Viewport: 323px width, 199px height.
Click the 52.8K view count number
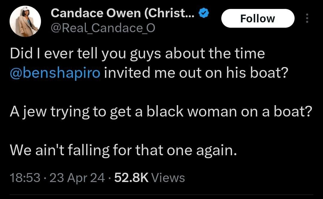131,178
